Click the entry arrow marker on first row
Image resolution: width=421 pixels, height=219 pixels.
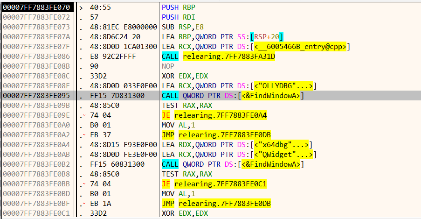82,7
